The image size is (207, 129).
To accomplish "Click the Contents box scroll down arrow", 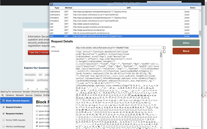I will [x=161, y=128].
